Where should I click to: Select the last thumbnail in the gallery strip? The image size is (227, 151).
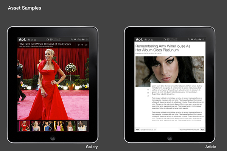click(x=82, y=126)
